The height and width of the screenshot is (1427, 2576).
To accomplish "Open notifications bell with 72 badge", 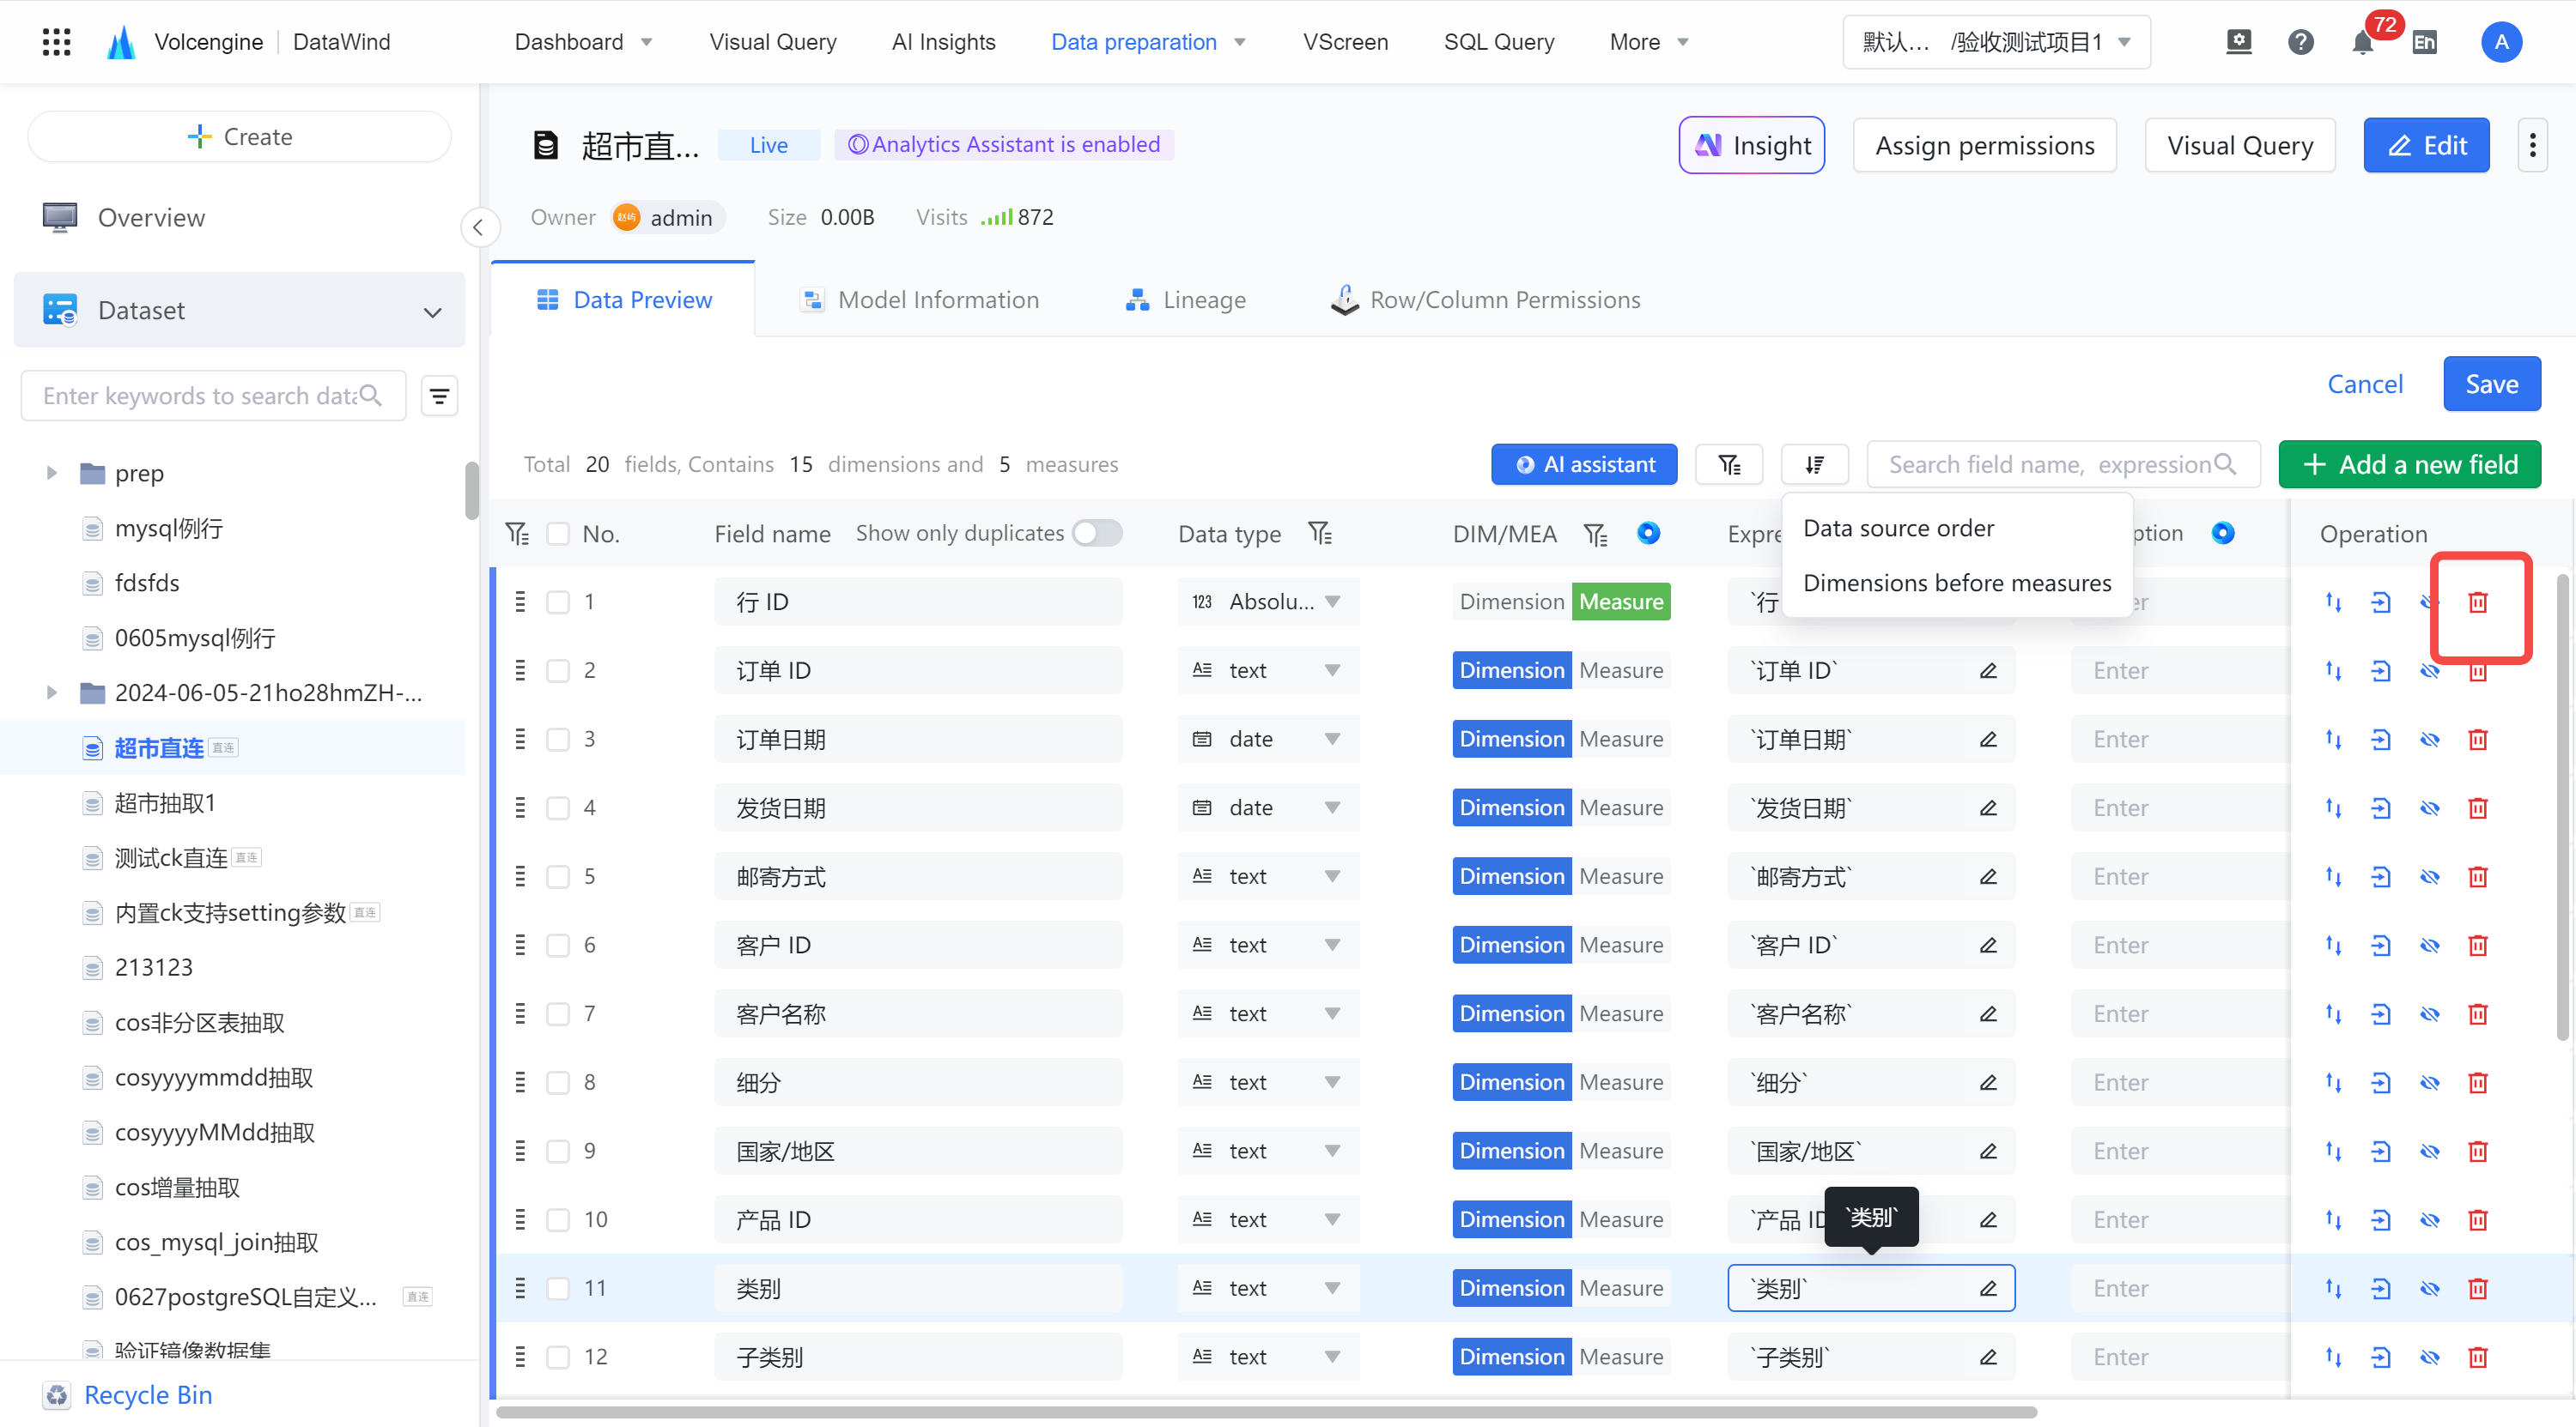I will pos(2363,42).
